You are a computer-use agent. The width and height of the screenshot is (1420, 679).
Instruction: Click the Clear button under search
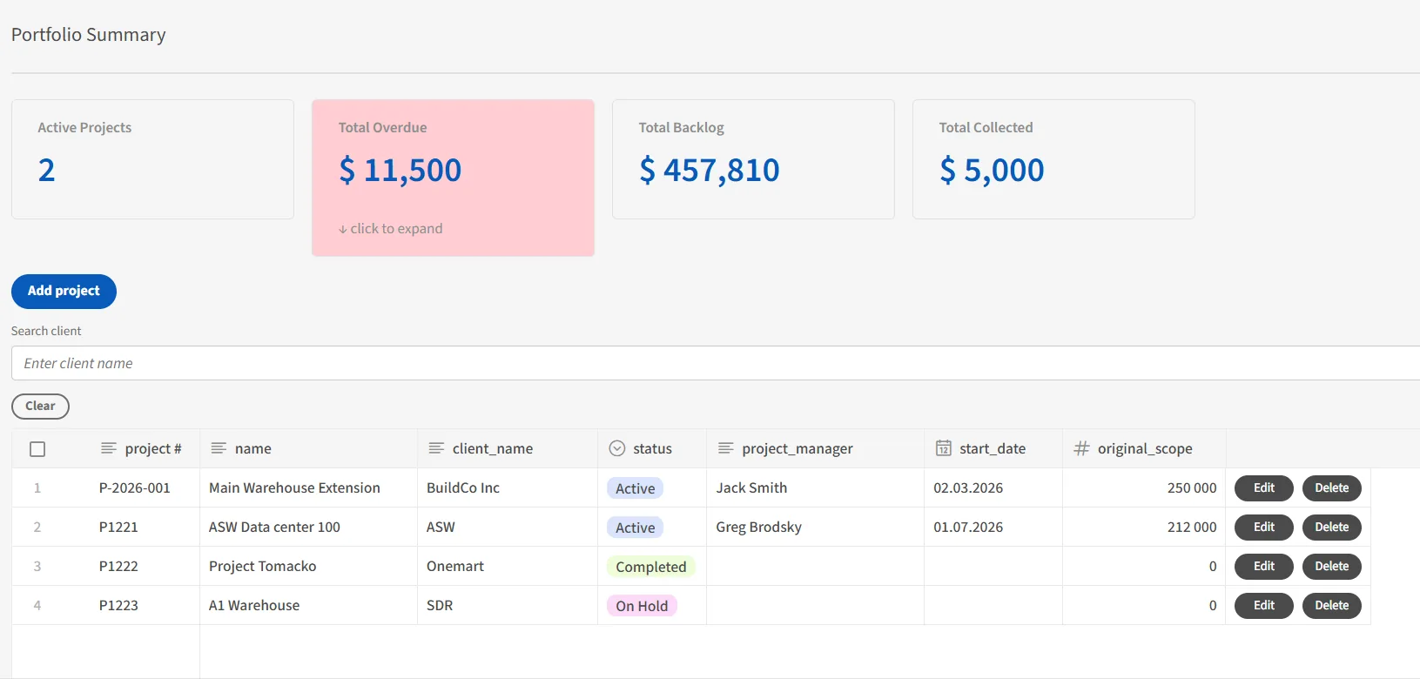pos(40,406)
